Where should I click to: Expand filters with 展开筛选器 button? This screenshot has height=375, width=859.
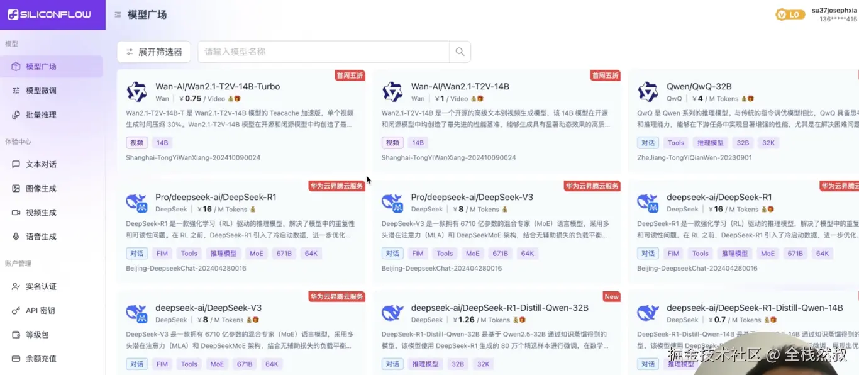(x=154, y=52)
